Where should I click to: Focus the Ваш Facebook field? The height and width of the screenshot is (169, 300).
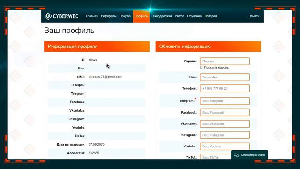pos(225,113)
